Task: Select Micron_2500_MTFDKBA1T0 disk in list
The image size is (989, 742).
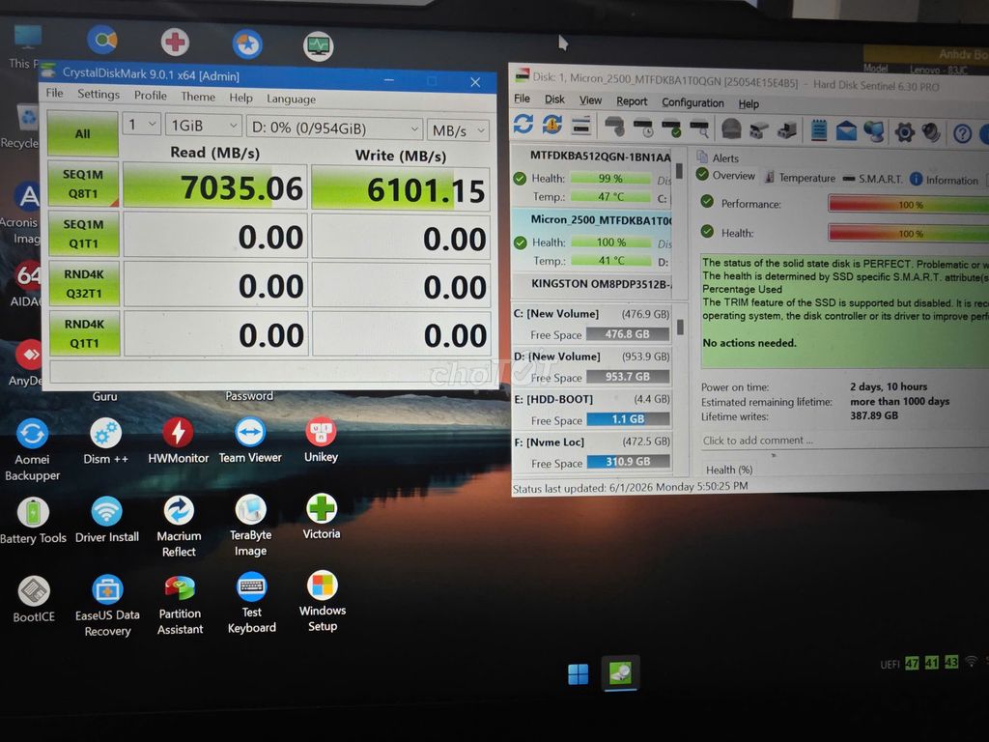Action: 593,240
